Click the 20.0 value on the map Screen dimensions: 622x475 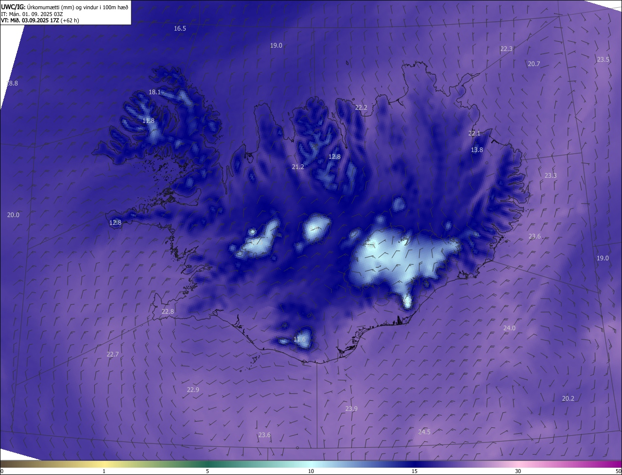click(x=13, y=215)
